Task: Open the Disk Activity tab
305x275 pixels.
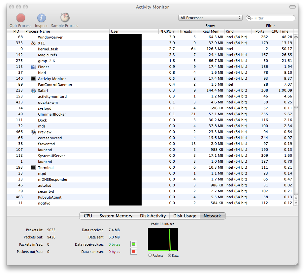Action: [153, 216]
